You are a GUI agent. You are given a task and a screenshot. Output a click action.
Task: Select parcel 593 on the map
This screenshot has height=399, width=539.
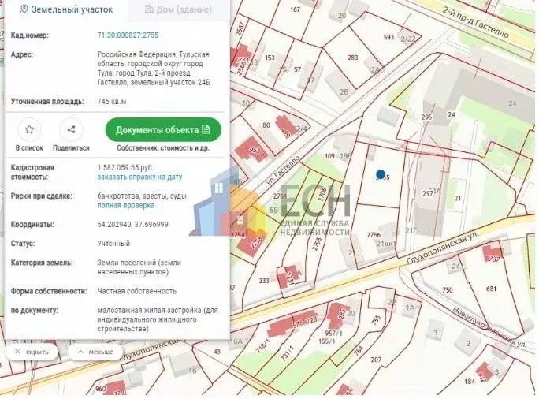tap(388, 37)
